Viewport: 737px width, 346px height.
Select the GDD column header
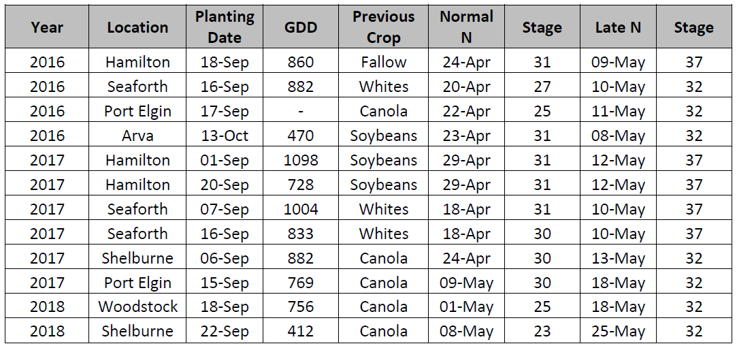pos(300,28)
